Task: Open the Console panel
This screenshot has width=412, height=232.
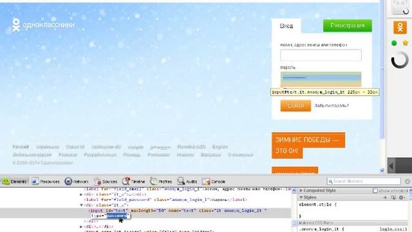Action: tap(214, 182)
